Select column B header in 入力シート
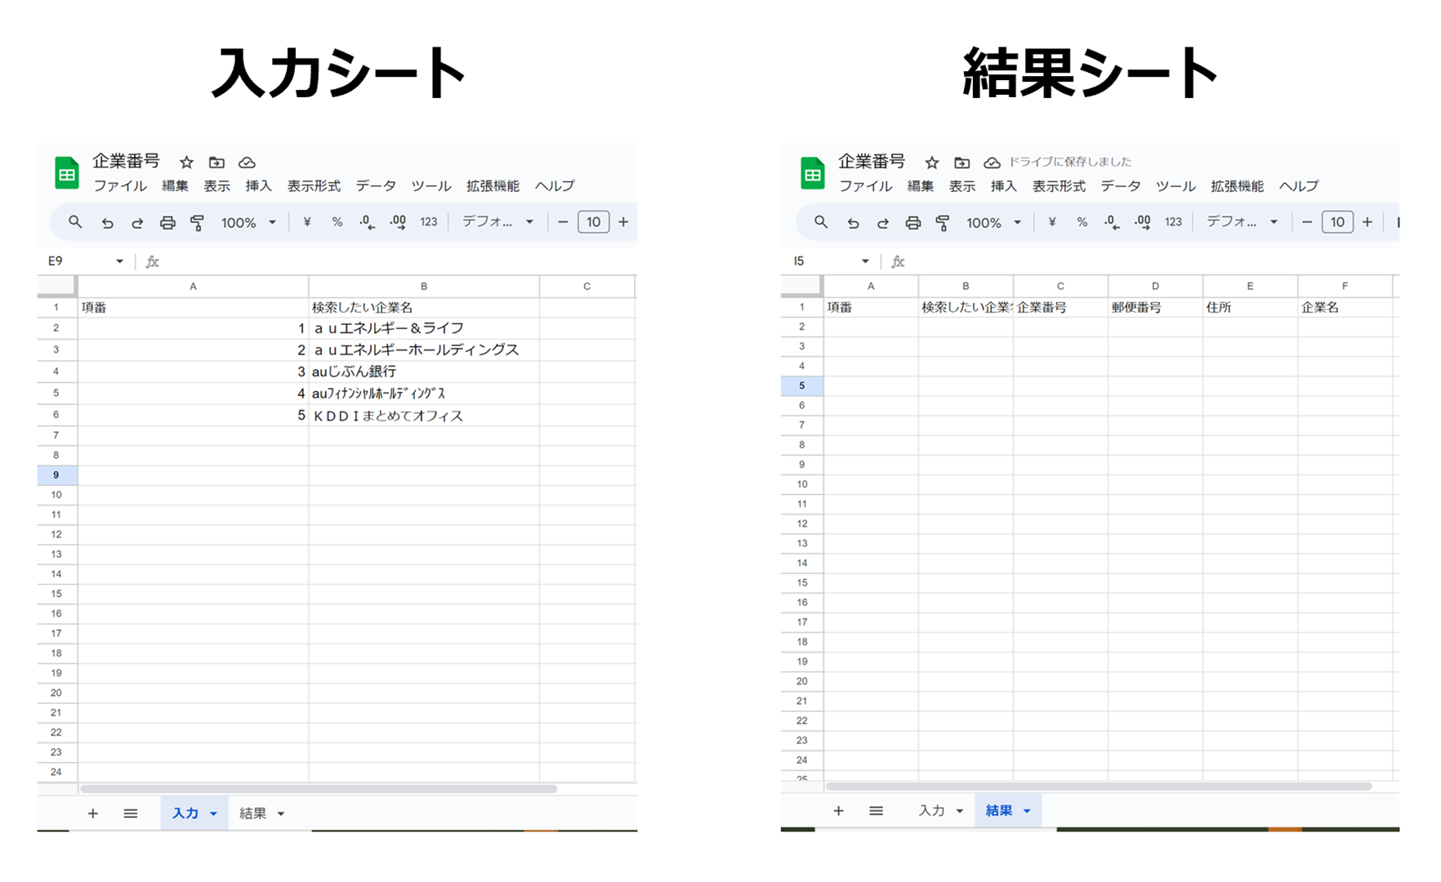The height and width of the screenshot is (882, 1441). (x=424, y=286)
